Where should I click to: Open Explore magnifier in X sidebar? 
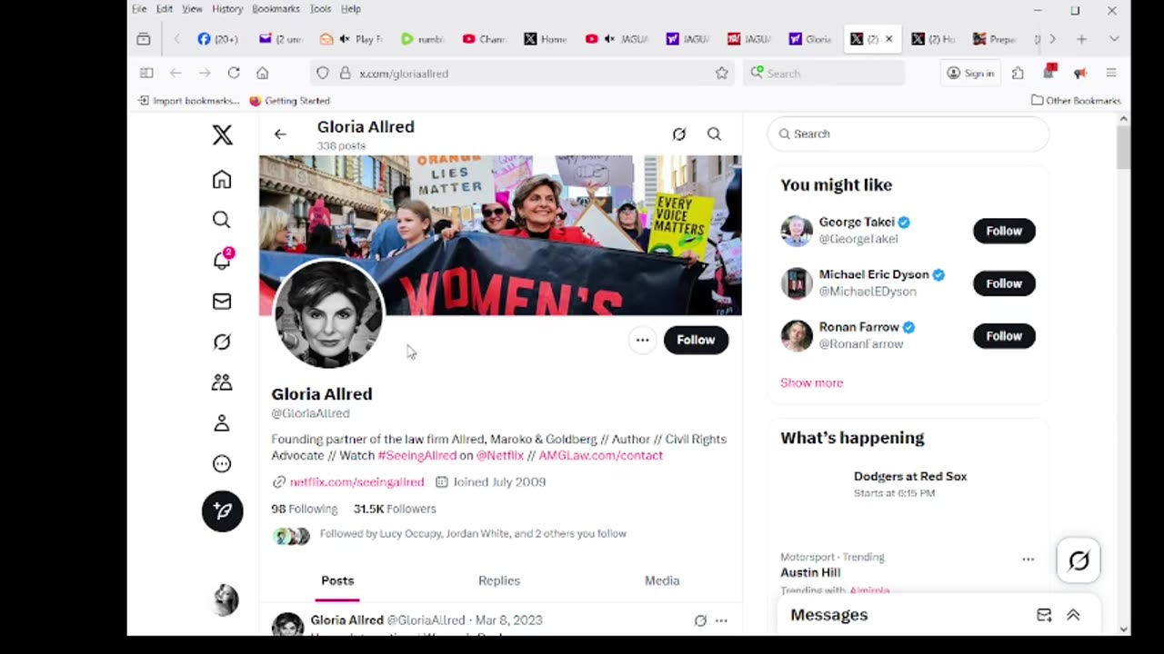pyautogui.click(x=222, y=220)
